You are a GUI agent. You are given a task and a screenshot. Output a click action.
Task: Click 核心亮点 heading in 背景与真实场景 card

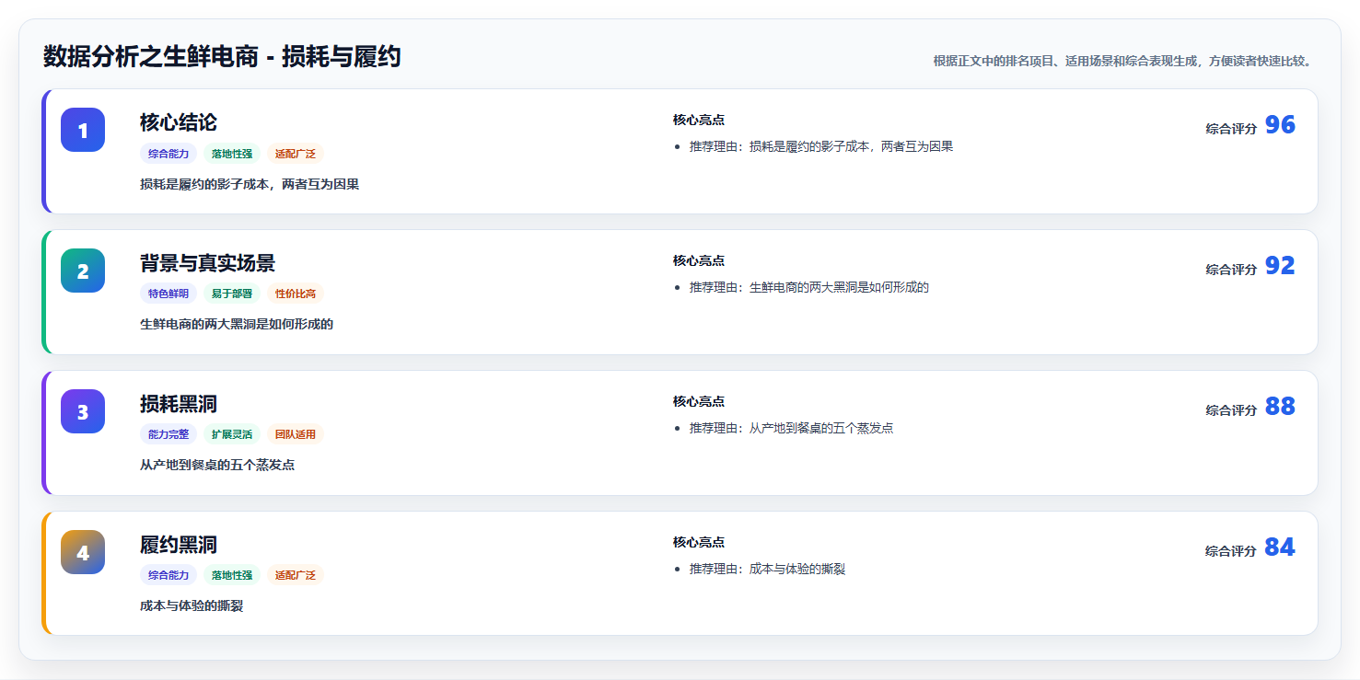pyautogui.click(x=699, y=260)
